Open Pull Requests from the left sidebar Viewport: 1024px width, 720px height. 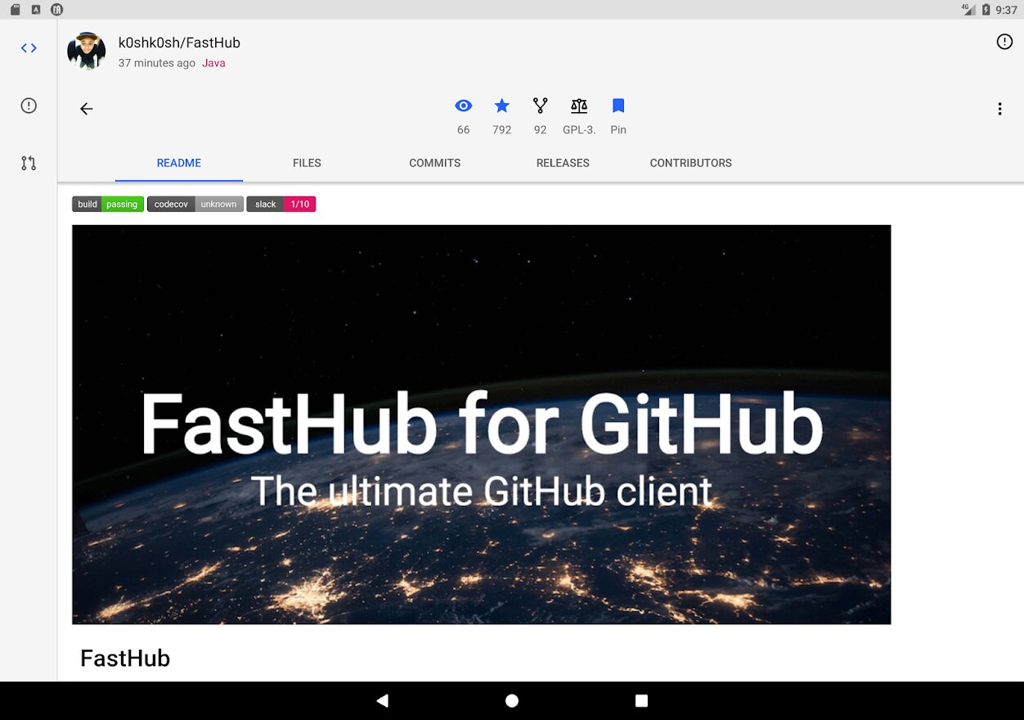tap(29, 163)
